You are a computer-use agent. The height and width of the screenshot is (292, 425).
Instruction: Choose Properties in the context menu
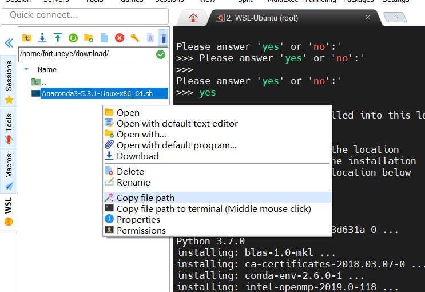point(217,219)
